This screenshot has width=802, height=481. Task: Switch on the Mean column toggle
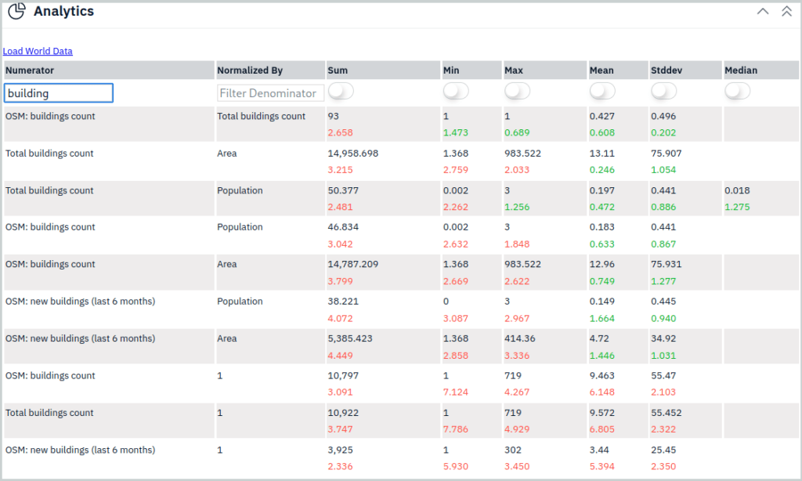(x=602, y=92)
